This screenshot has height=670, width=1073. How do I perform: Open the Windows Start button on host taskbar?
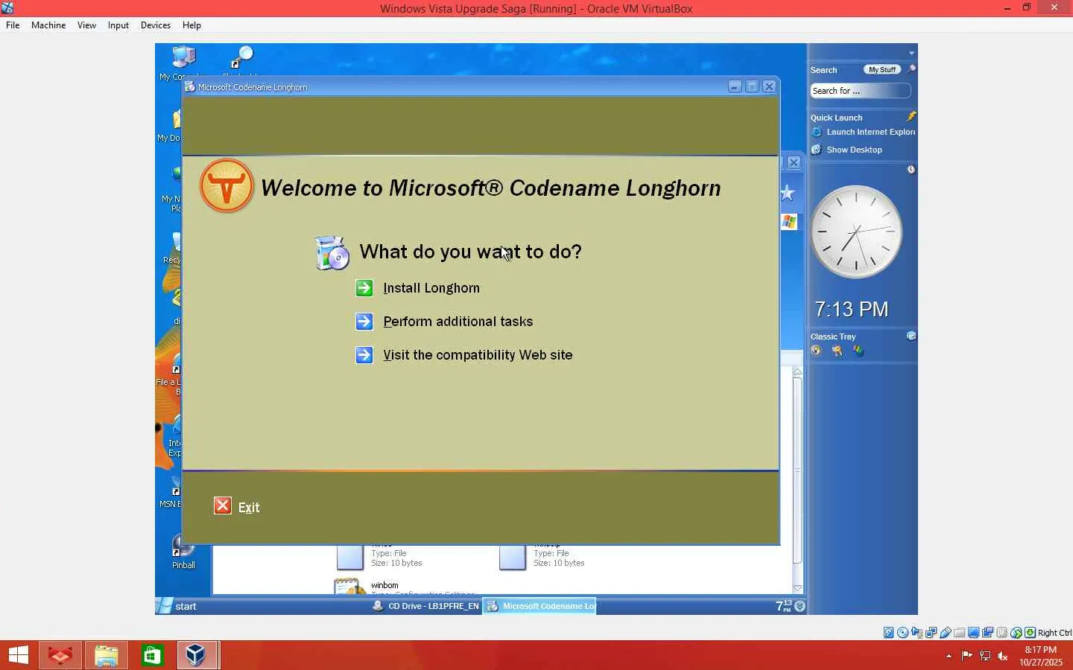(x=19, y=655)
